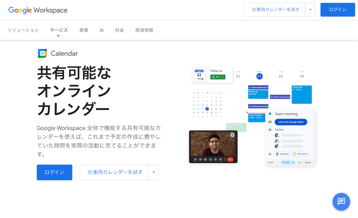
Task: Click the Team meeting title in the card
Action: [x=286, y=114]
